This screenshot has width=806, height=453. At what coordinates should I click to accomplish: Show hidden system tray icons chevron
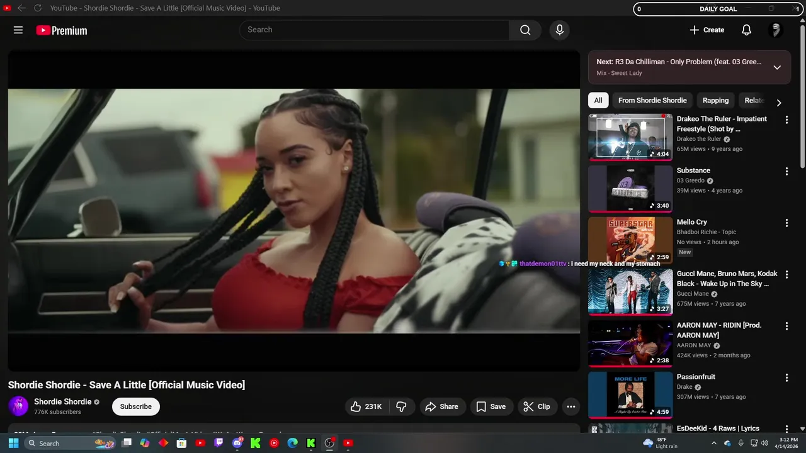click(713, 443)
